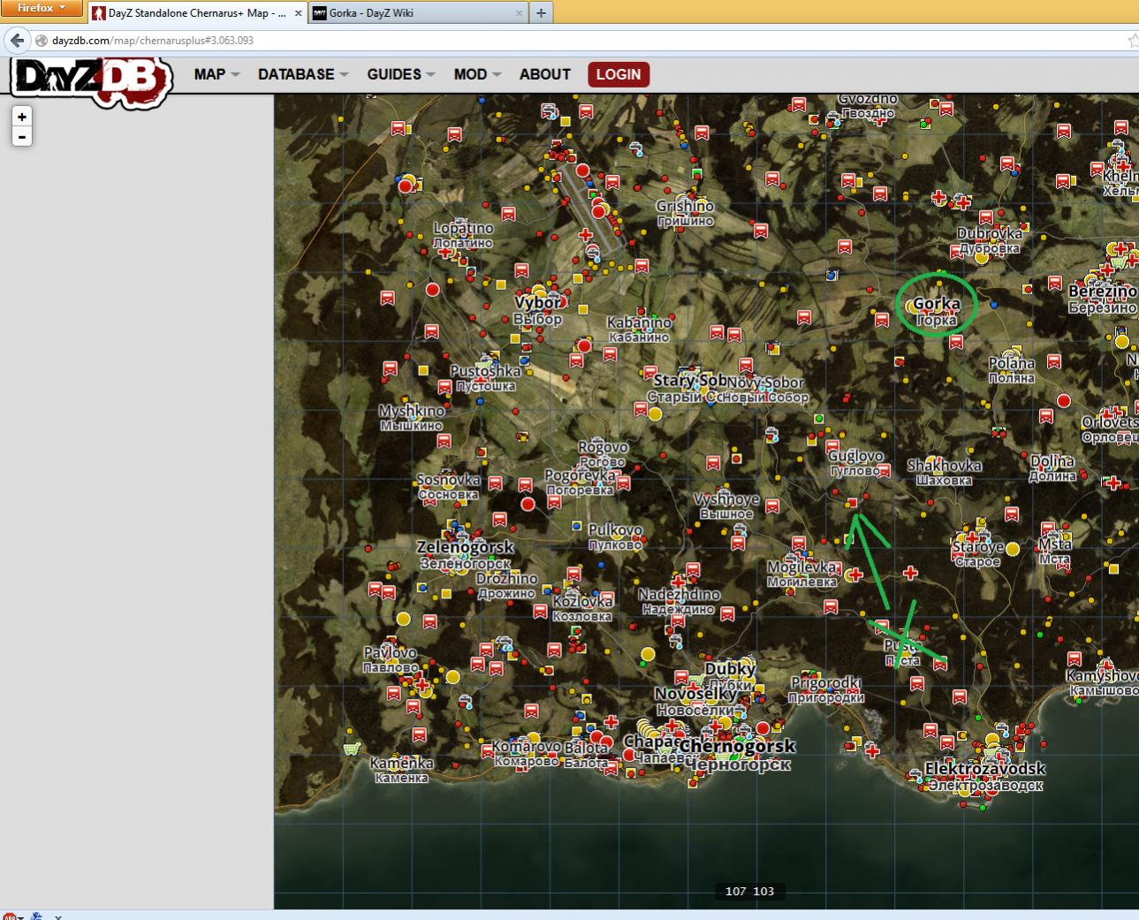Screen dimensions: 1139x920
Task: Click the Grishino town label
Action: (685, 212)
